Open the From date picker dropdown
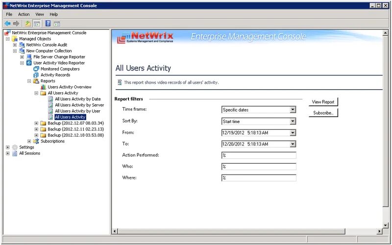 click(293, 133)
